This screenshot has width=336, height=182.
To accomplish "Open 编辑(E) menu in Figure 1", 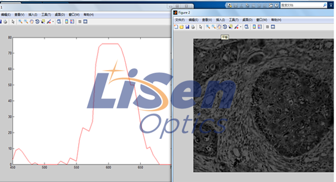I will (x=6, y=15).
